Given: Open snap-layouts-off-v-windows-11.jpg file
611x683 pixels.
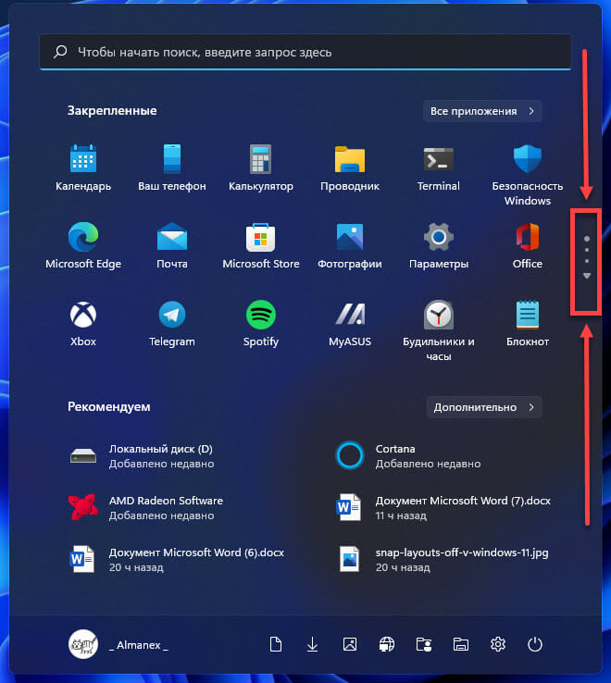Looking at the screenshot, I should tap(443, 560).
